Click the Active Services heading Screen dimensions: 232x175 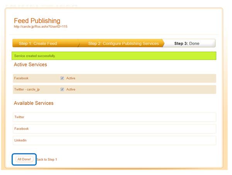[30, 65]
